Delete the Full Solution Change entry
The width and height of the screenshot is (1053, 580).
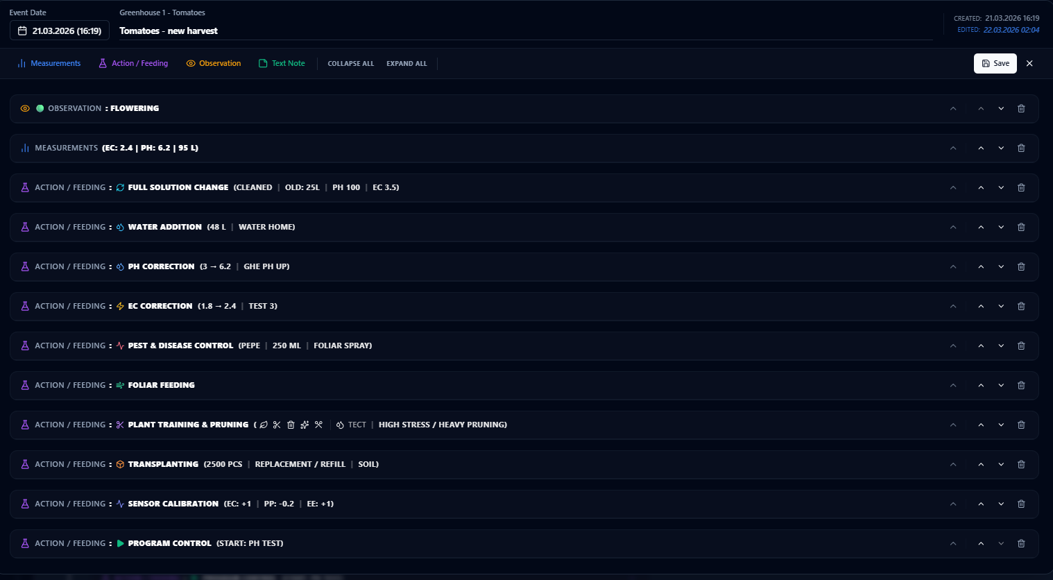pos(1021,187)
